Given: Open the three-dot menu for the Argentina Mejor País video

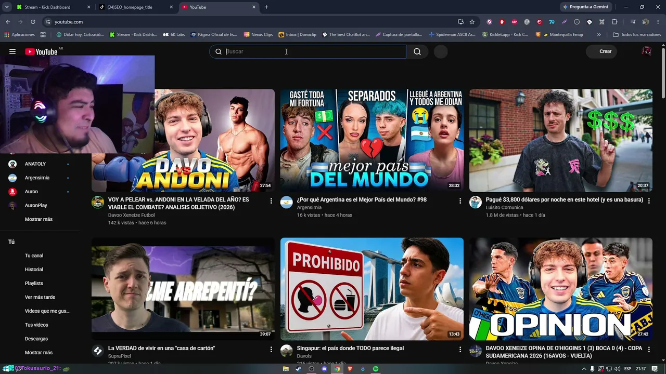Looking at the screenshot, I should point(460,201).
